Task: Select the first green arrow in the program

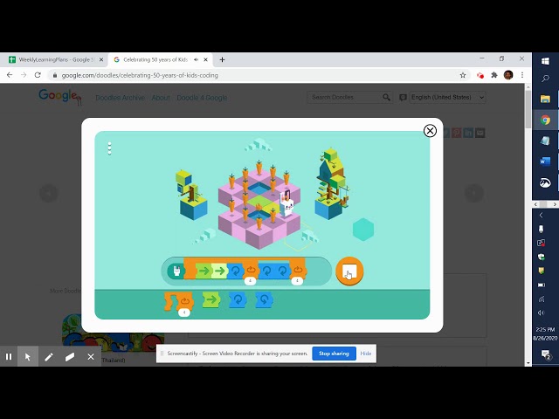Action: coord(204,271)
